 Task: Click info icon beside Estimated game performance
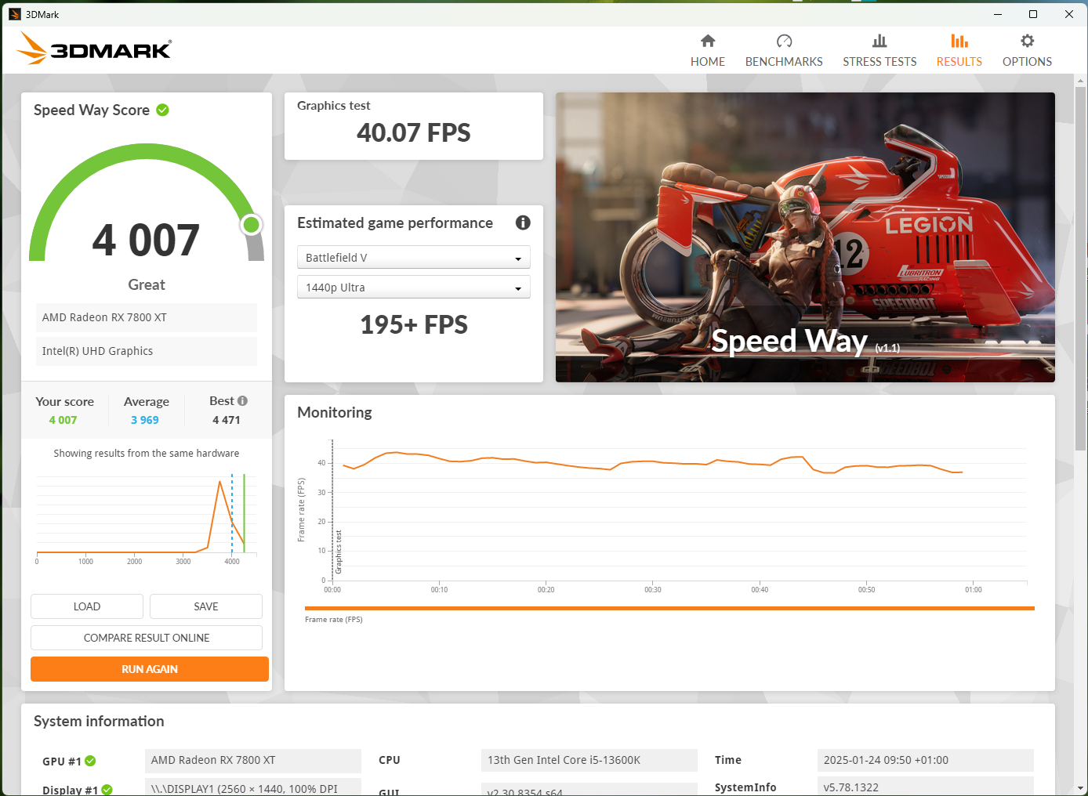[x=523, y=223]
